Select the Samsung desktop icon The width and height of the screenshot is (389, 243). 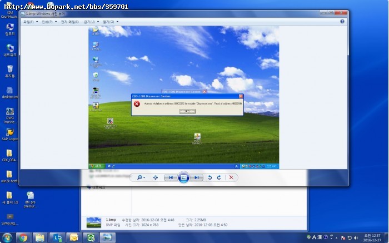tap(9, 219)
